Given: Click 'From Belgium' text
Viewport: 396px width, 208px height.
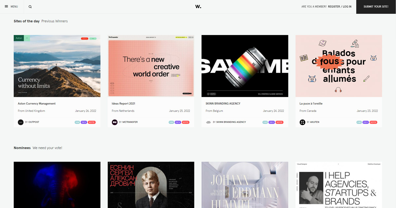Looking at the screenshot, I should click(x=214, y=111).
